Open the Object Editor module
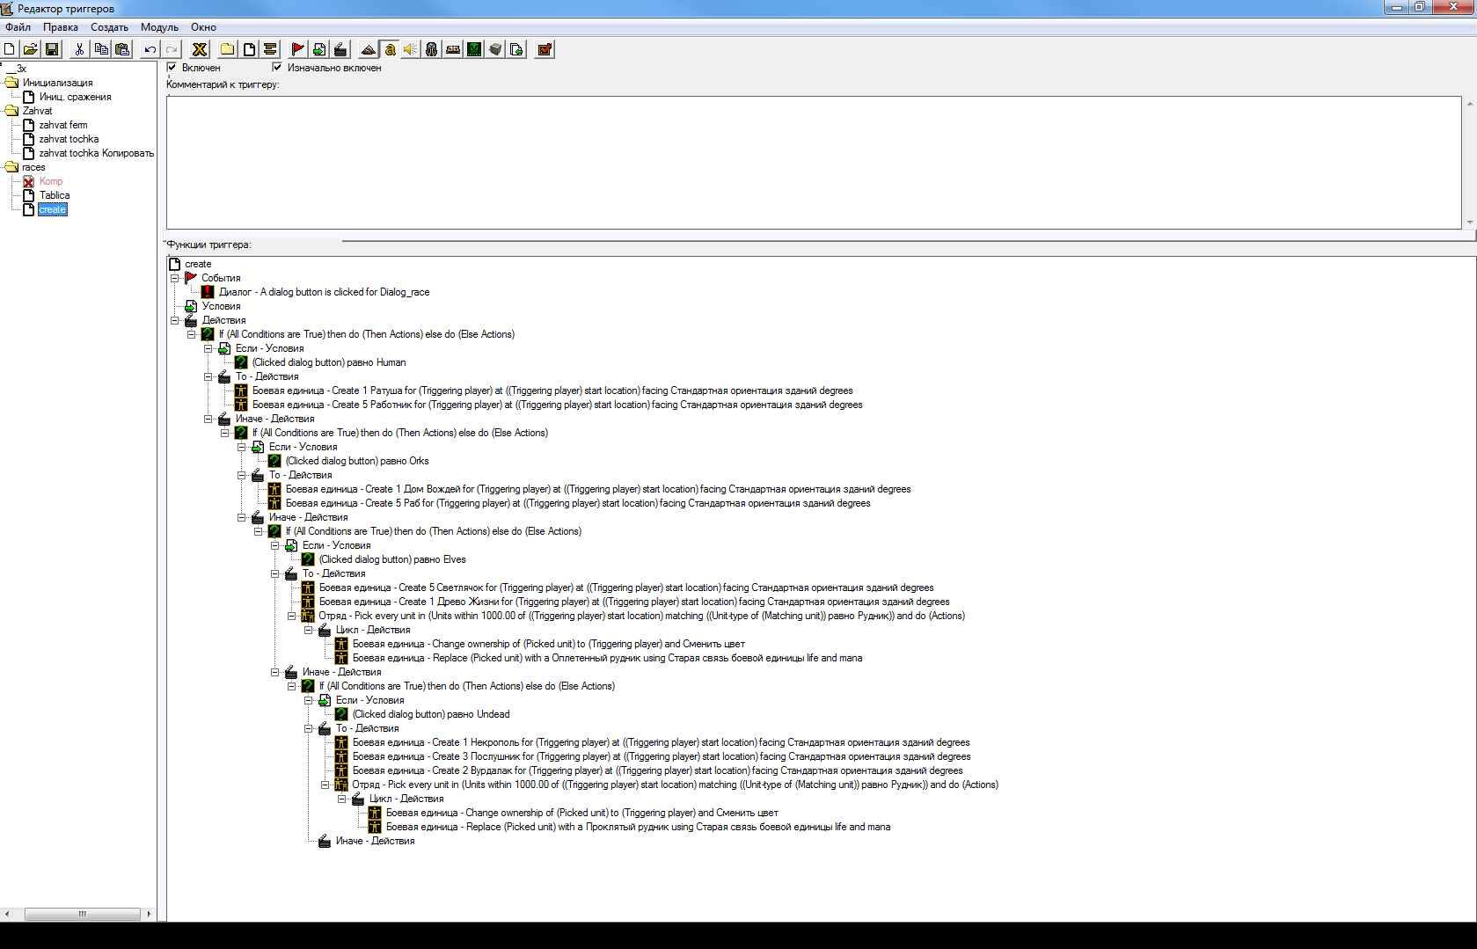Screen dimensions: 1477x949 tap(431, 49)
